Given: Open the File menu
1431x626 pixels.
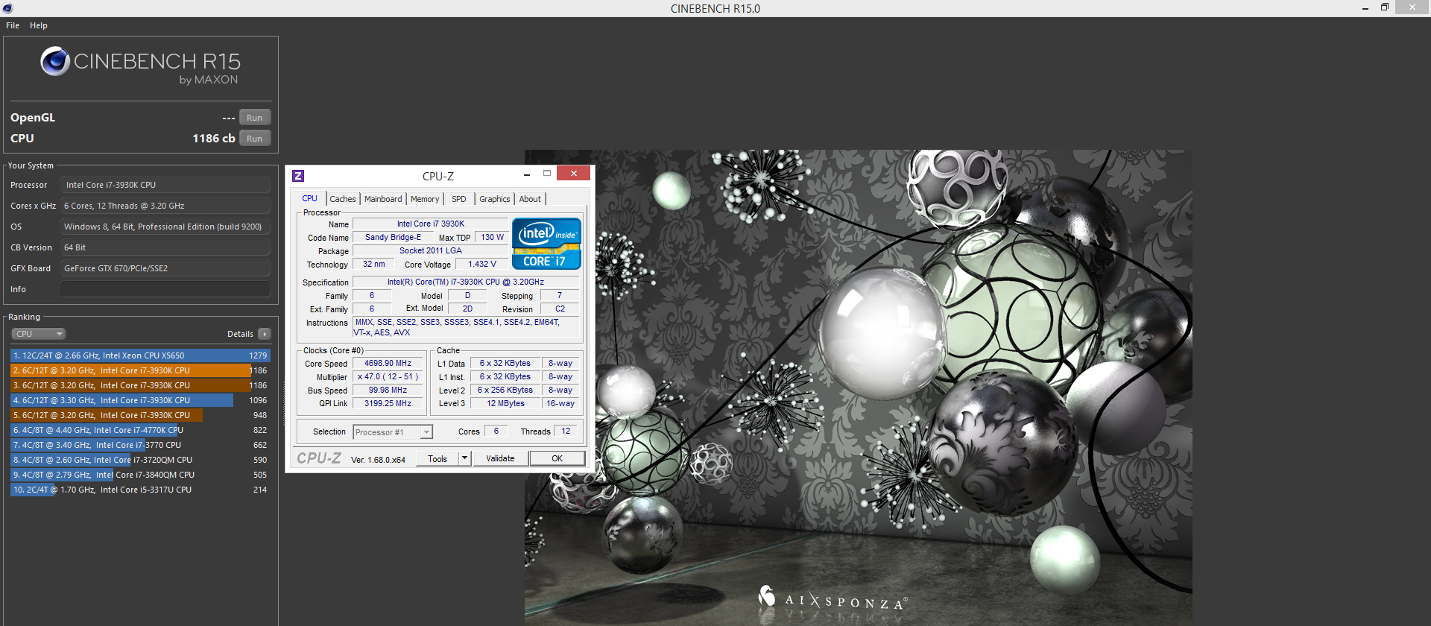Looking at the screenshot, I should click(x=13, y=25).
